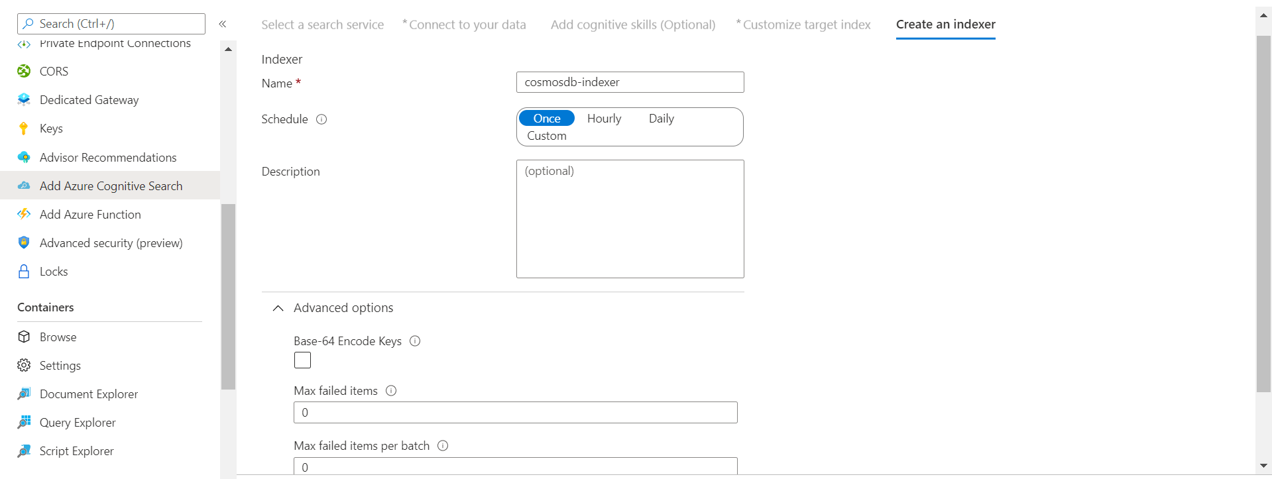Click the Advanced security shield icon

coord(24,242)
